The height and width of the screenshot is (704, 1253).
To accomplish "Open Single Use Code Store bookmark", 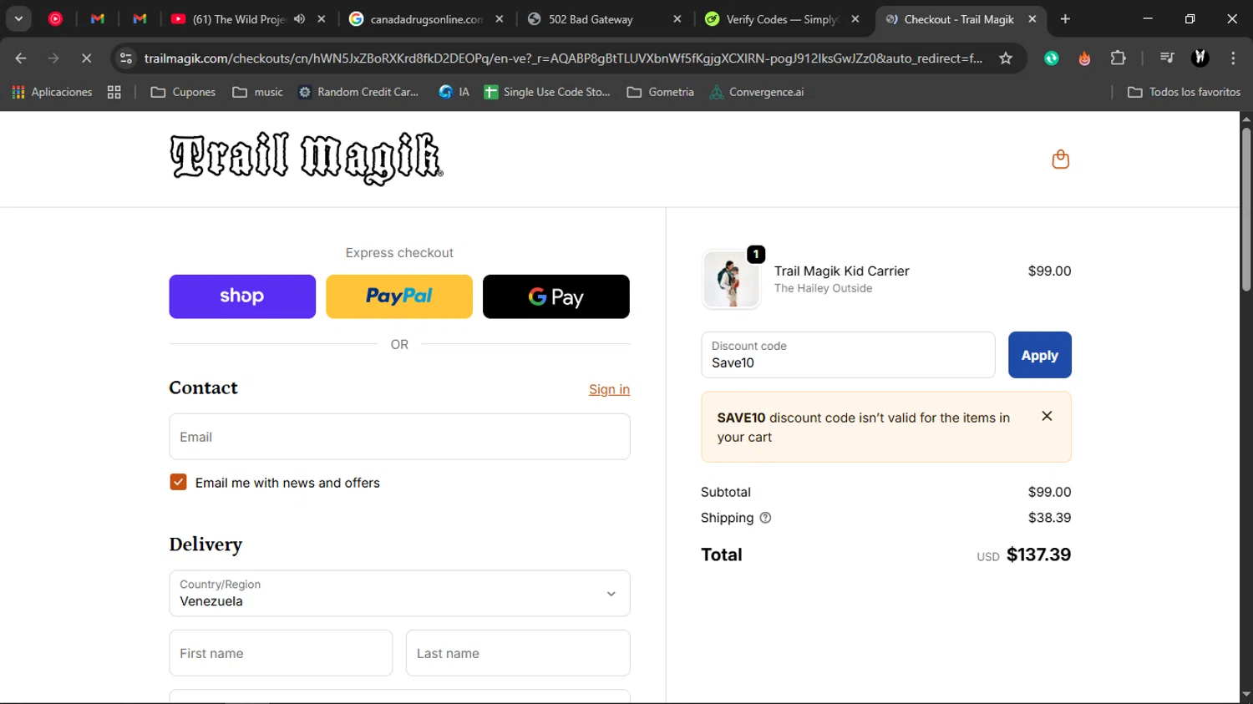I will [x=547, y=92].
